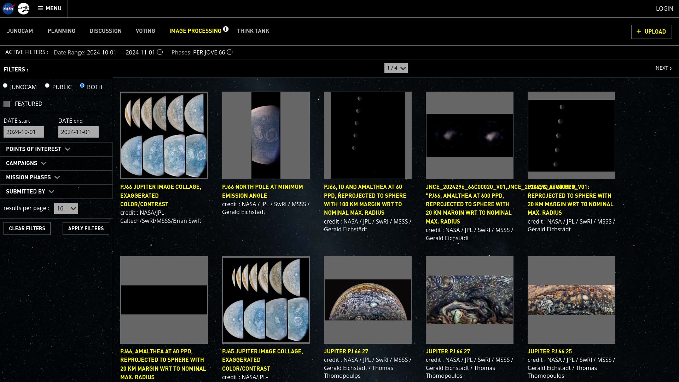Open PJ66 North Pole thumbnail image
Screen dimensions: 679x382
click(266, 135)
